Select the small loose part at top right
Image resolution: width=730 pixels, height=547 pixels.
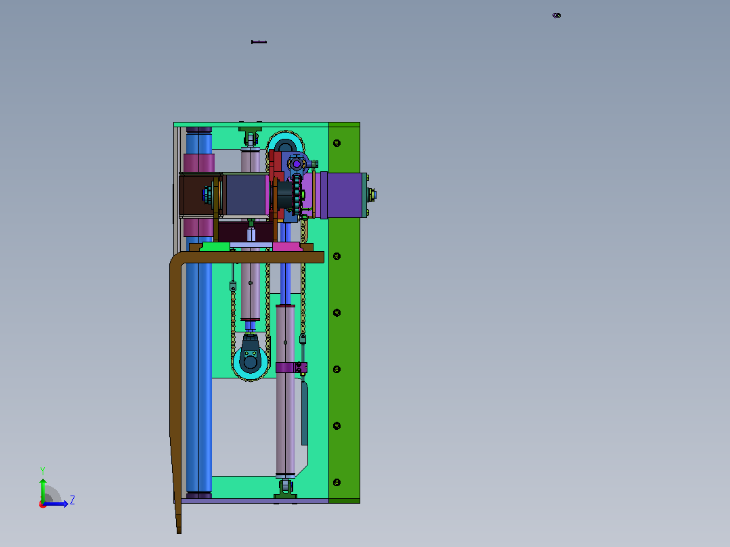557,16
